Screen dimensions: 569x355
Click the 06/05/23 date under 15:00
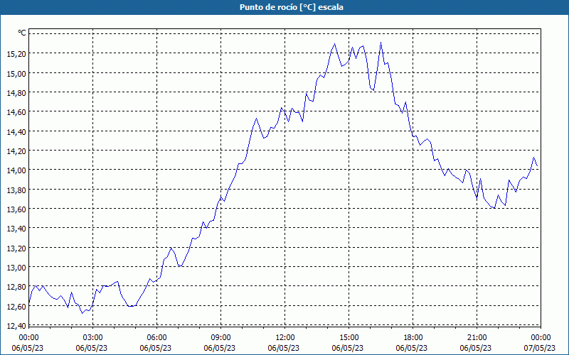[x=348, y=348]
